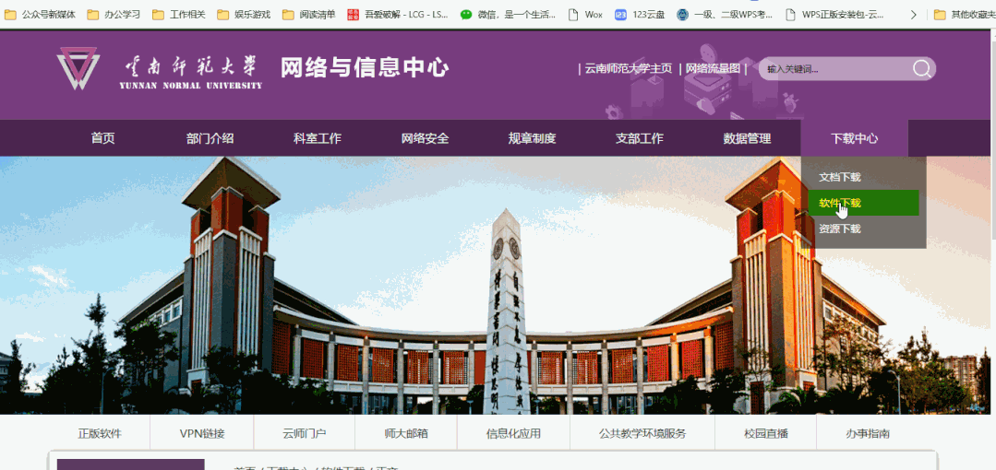Image resolution: width=996 pixels, height=470 pixels.
Task: Open the 娱乐游戏 bookmark folder
Action: [244, 14]
